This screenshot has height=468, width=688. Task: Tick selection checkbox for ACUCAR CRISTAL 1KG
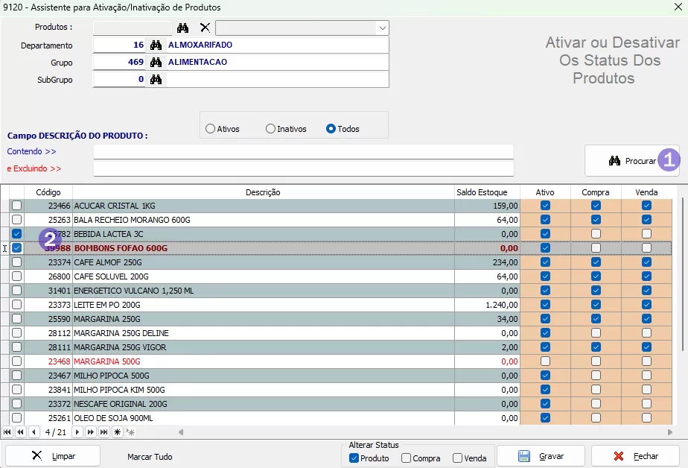point(16,206)
